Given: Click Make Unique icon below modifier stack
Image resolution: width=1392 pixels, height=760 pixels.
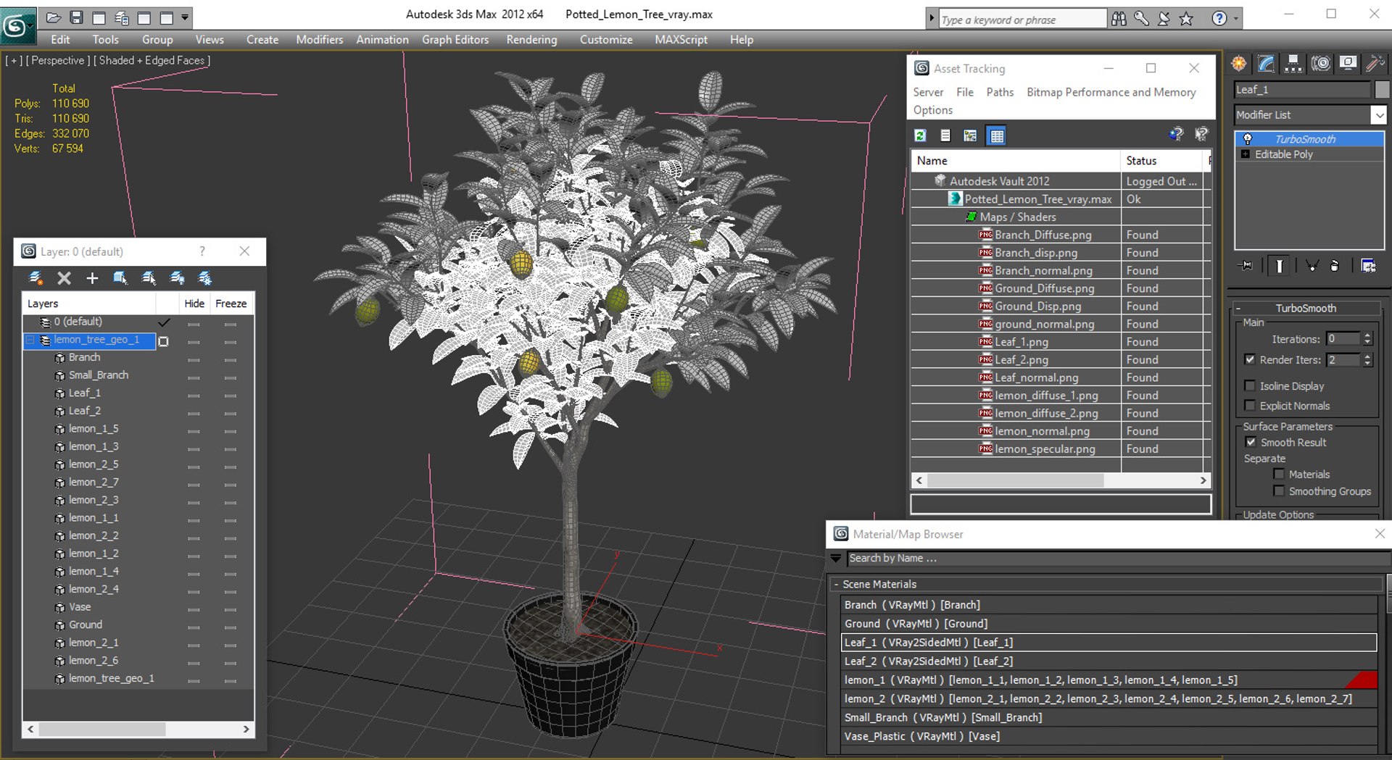Looking at the screenshot, I should click(1312, 266).
